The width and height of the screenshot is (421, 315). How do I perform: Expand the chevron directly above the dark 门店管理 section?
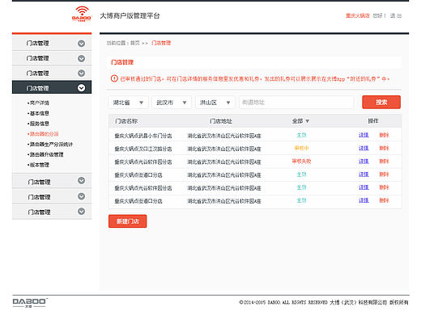click(81, 73)
